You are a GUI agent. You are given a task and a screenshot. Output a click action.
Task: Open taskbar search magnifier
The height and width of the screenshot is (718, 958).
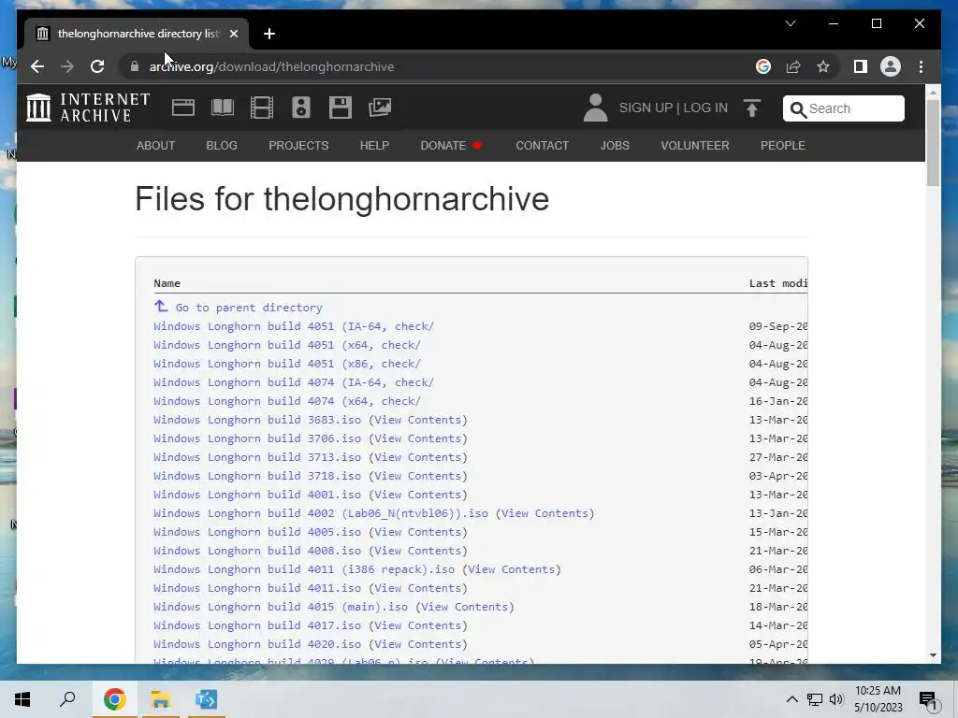[x=67, y=699]
